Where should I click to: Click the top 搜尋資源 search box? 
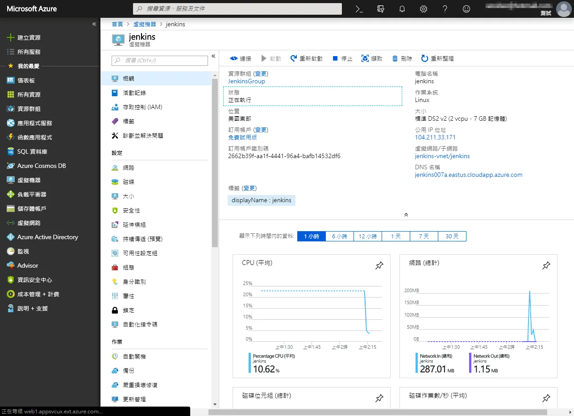[237, 9]
